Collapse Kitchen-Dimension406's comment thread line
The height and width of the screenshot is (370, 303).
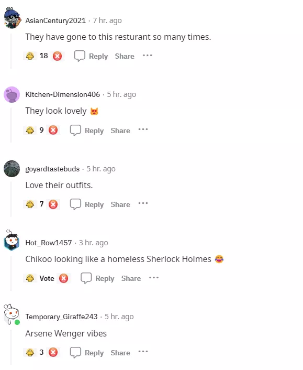point(11,125)
